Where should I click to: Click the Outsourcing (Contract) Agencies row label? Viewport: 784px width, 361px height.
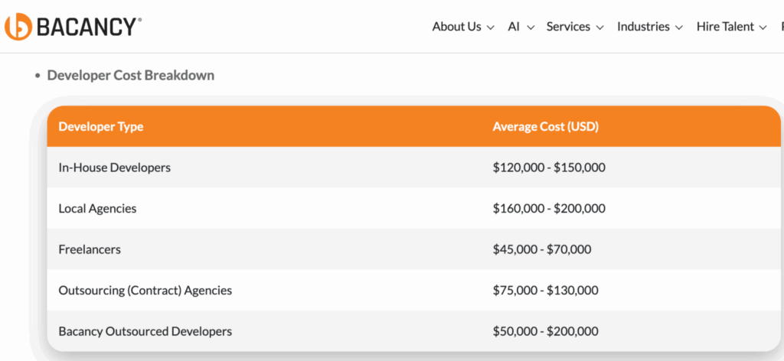click(x=145, y=291)
